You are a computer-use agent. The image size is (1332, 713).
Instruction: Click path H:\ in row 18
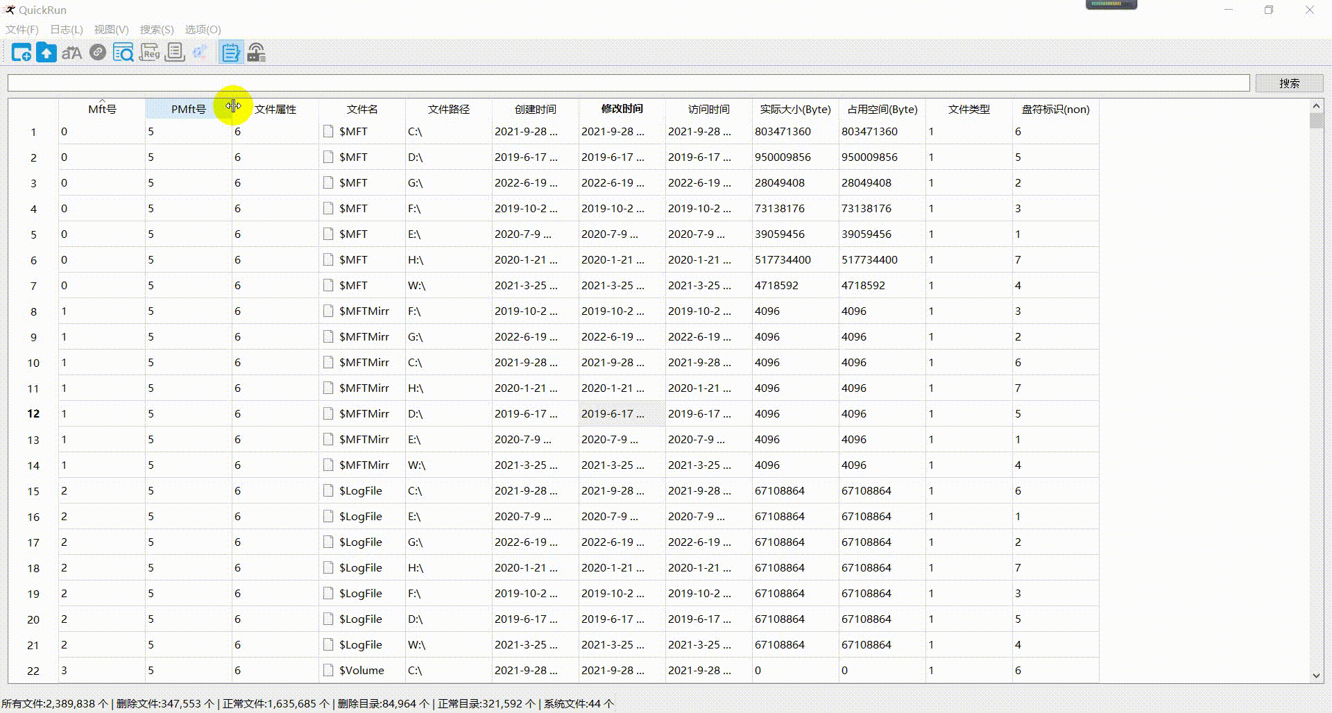[449, 567]
